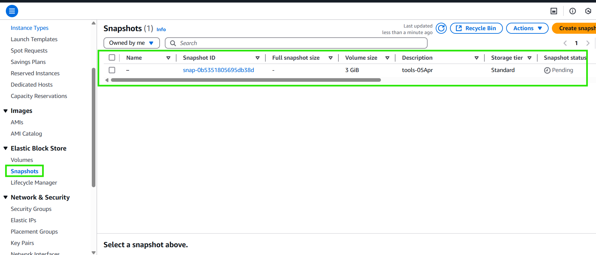
Task: Click into the snapshots Search field
Action: (x=296, y=43)
